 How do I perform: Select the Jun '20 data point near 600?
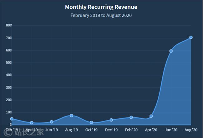tap(171, 51)
